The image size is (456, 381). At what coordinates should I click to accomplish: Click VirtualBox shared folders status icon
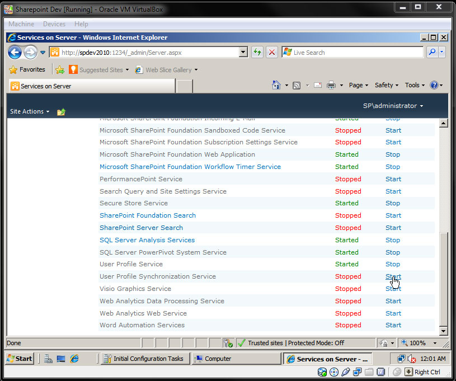point(369,372)
